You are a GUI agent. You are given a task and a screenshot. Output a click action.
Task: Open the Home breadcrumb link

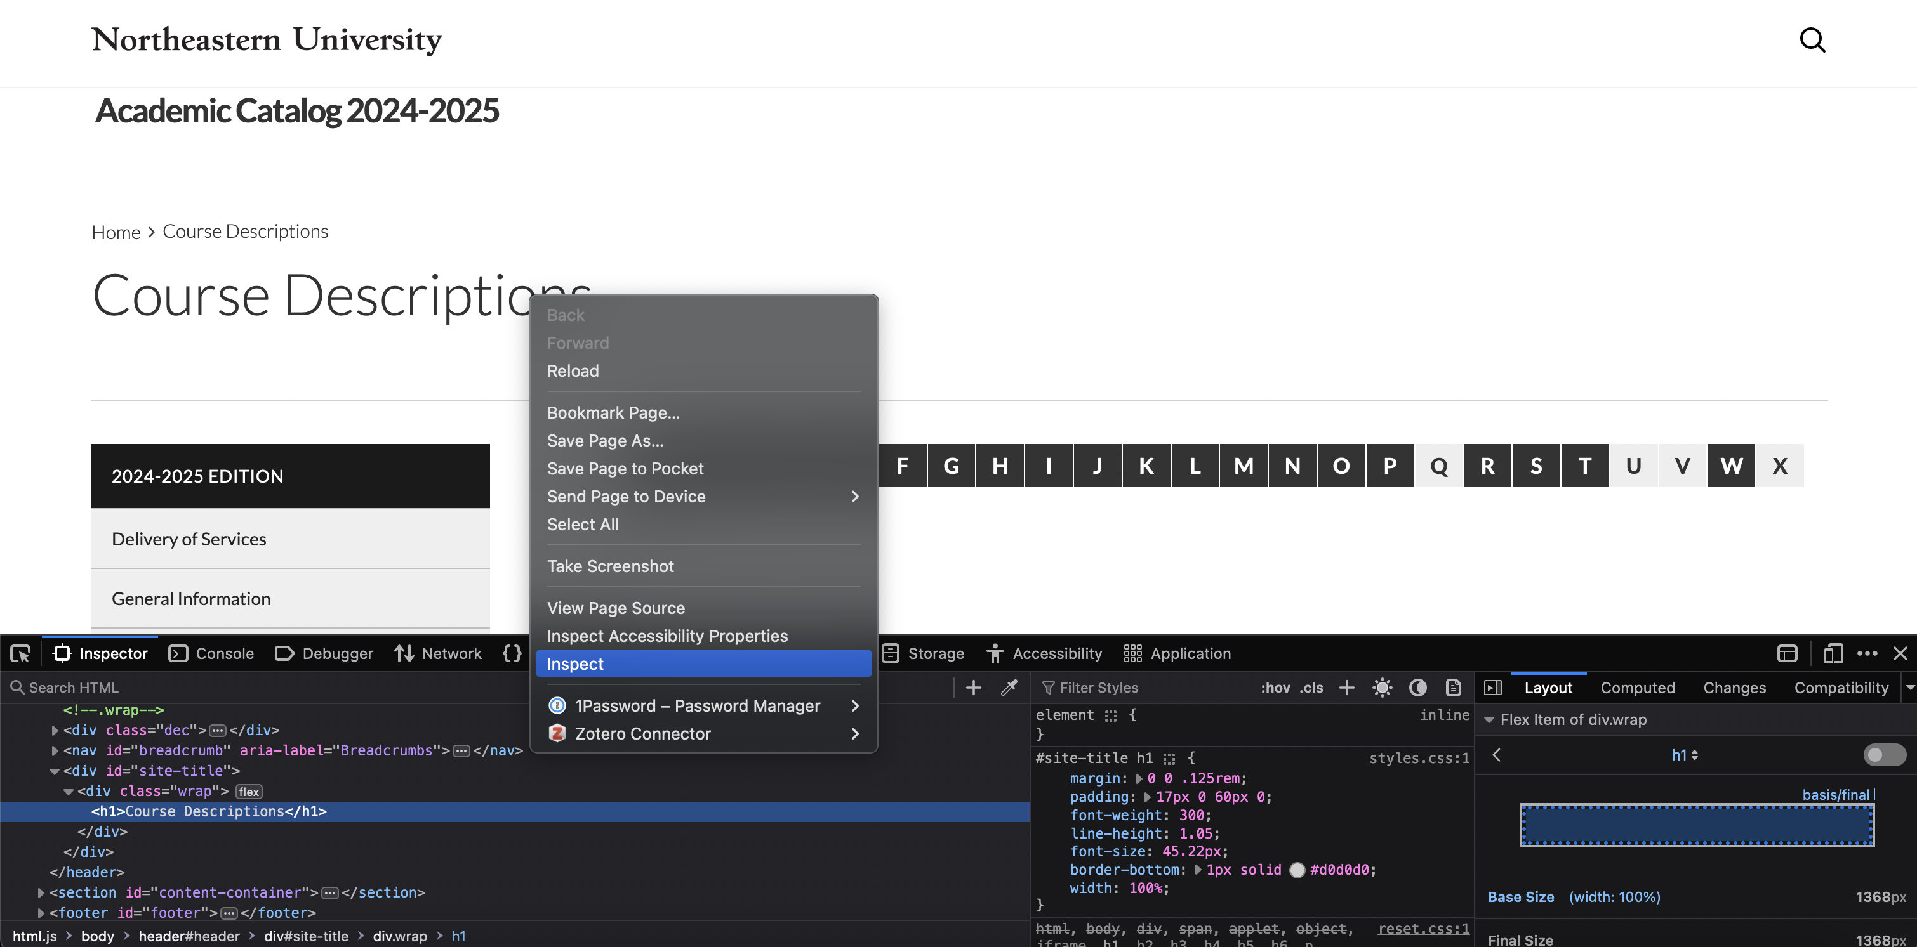pyautogui.click(x=116, y=232)
